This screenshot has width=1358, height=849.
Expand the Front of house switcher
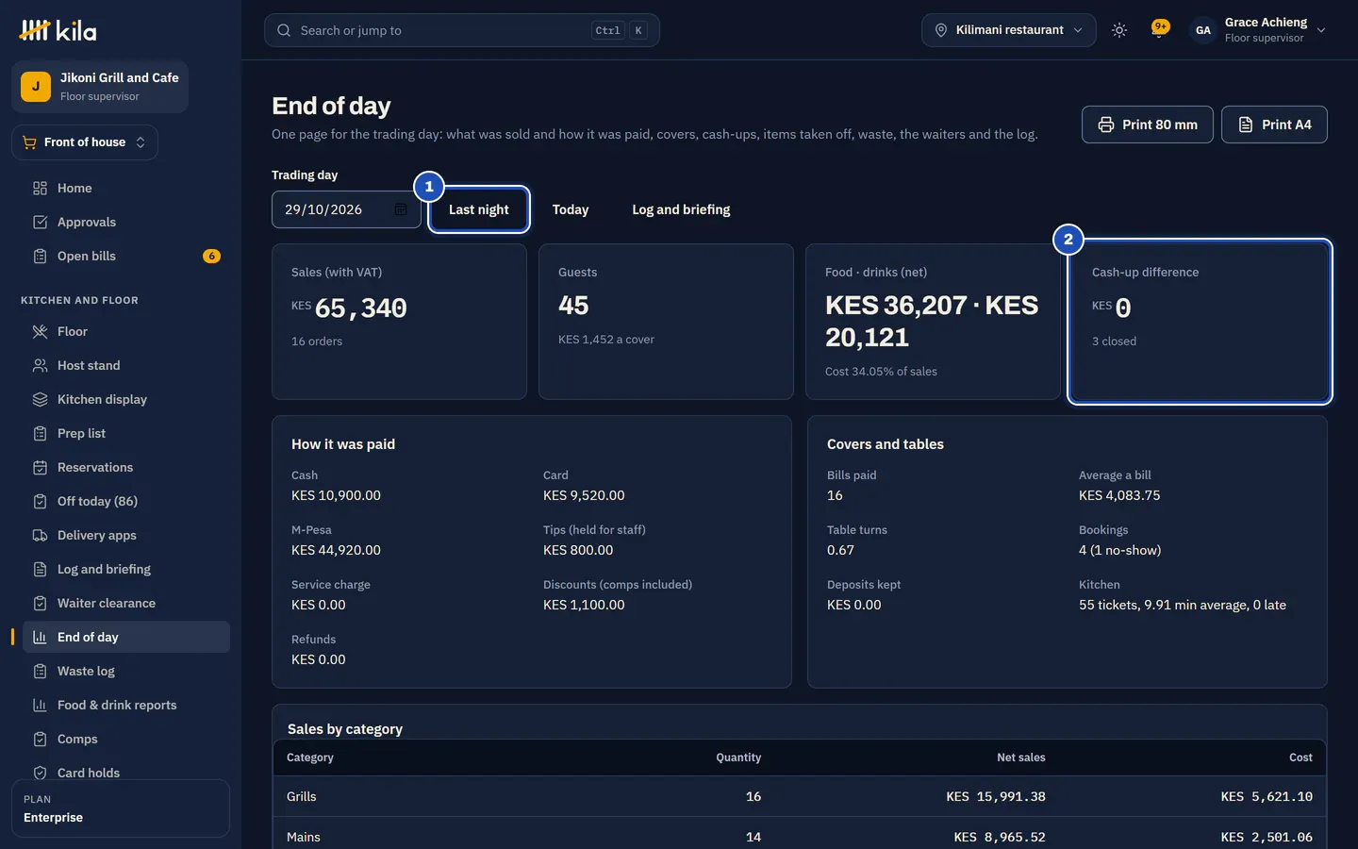85,142
